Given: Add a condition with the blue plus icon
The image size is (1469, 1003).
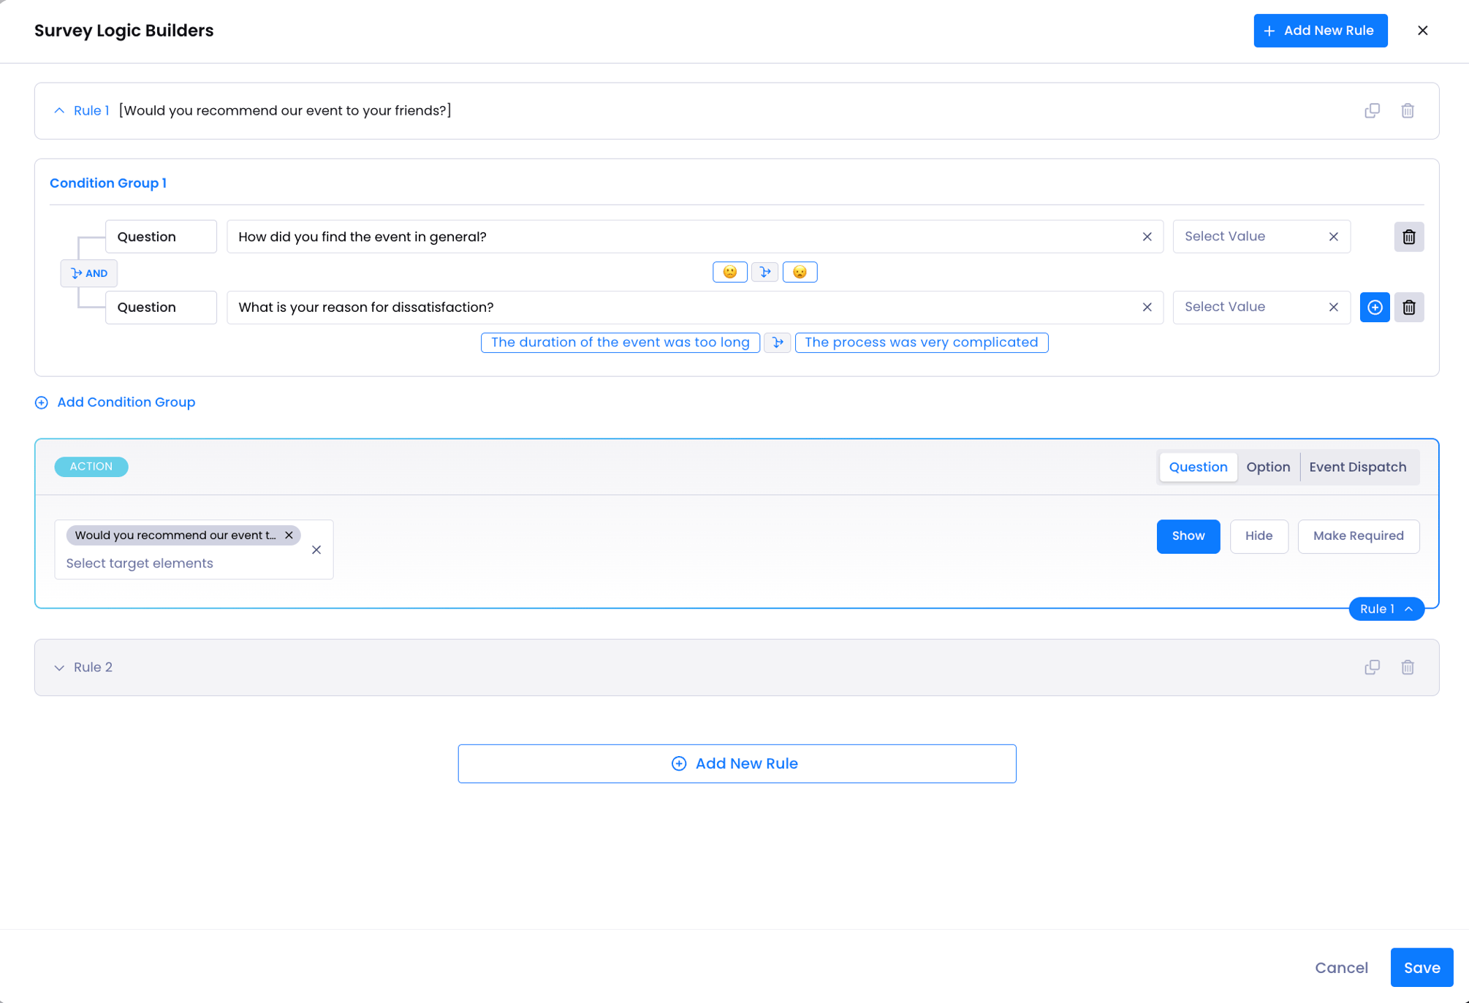Looking at the screenshot, I should tap(1374, 308).
